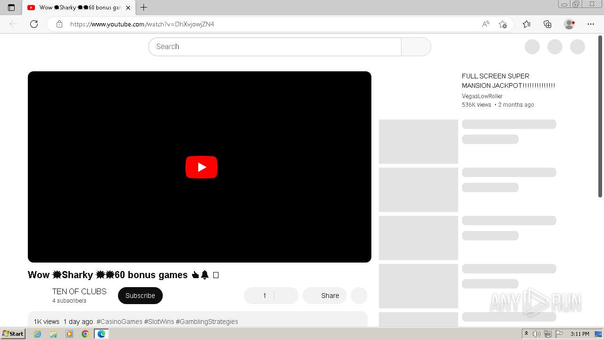Open Edge tab actions menu icon
Viewport: 604px width, 340px height.
click(11, 8)
